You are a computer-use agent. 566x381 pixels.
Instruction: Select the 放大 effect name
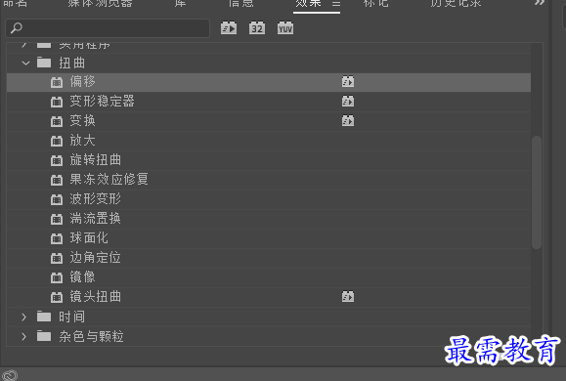(x=83, y=140)
